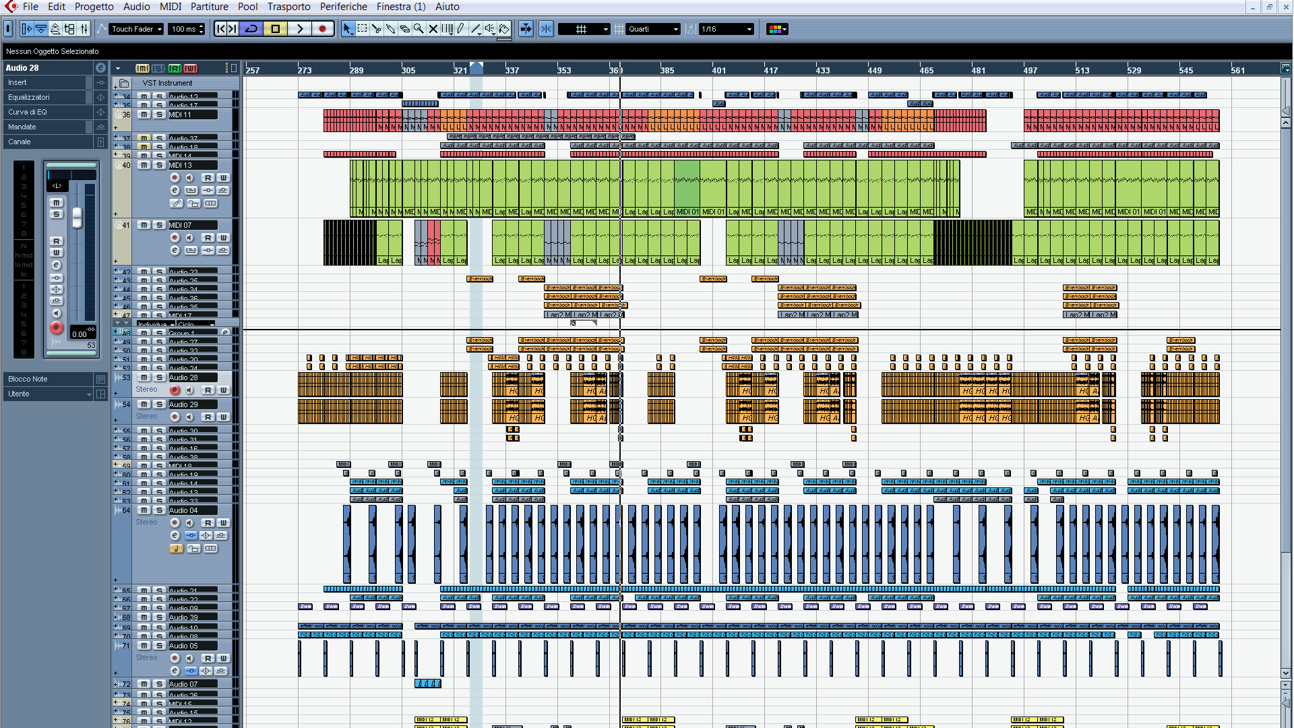
Task: Expand the Insert inspector section
Action: (47, 83)
